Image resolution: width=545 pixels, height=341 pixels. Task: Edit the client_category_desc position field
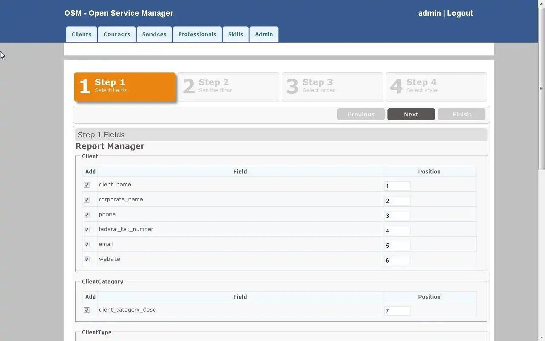click(397, 311)
